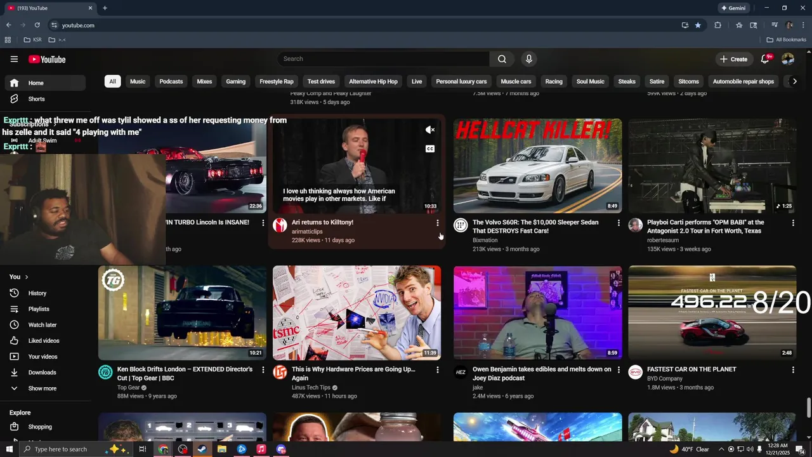Open the YouTube hamburger guide menu
812x457 pixels.
[14, 59]
